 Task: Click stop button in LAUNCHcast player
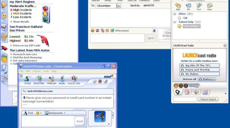click(x=186, y=86)
